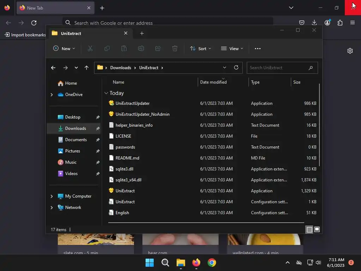This screenshot has width=361, height=271.
Task: Click the vertical scrollbar in file list
Action: (319, 125)
